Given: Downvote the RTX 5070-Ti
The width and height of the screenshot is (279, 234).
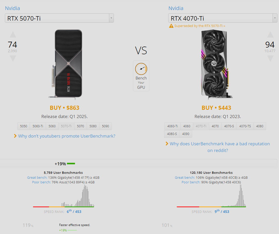Looking at the screenshot, I should click(13, 58).
